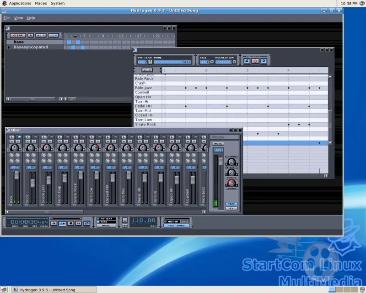Click the Hand Clap channel play sample button
The width and height of the screenshot is (366, 293).
click(60, 137)
